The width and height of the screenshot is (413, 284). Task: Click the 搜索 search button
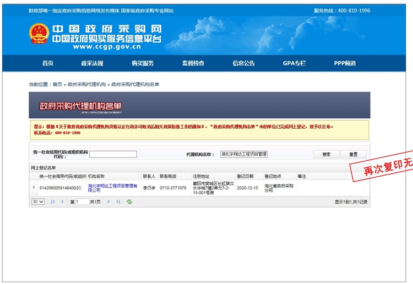point(327,154)
